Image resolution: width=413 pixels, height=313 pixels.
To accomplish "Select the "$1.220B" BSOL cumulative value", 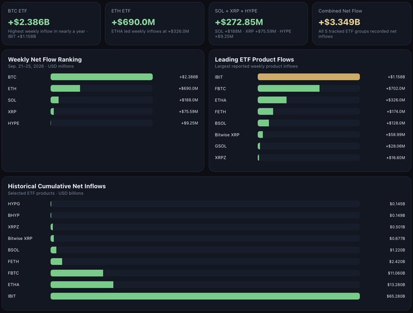I will pyautogui.click(x=397, y=250).
